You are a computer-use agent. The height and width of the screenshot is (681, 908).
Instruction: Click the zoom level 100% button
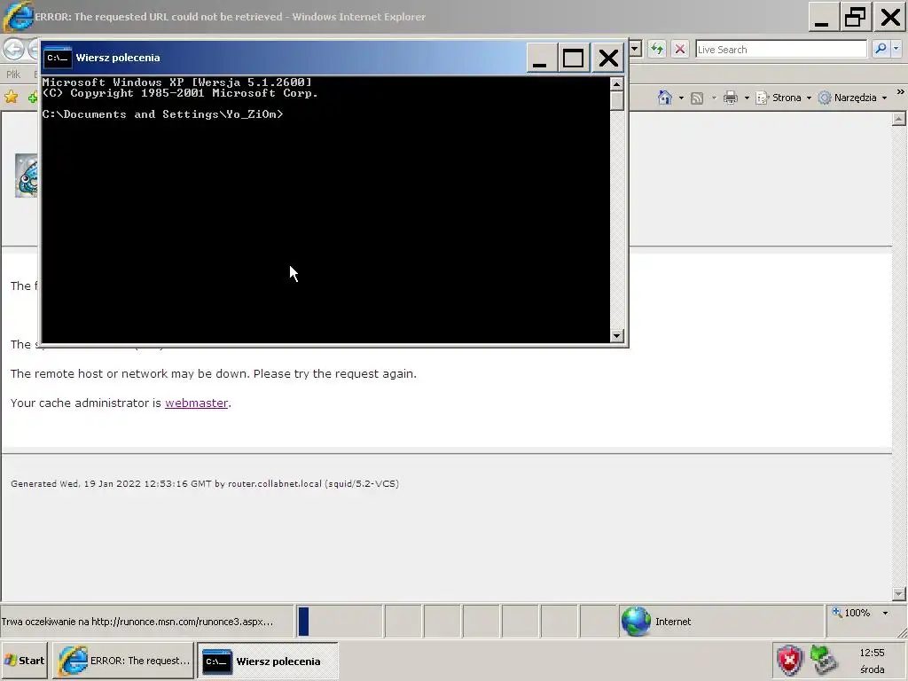click(x=851, y=613)
